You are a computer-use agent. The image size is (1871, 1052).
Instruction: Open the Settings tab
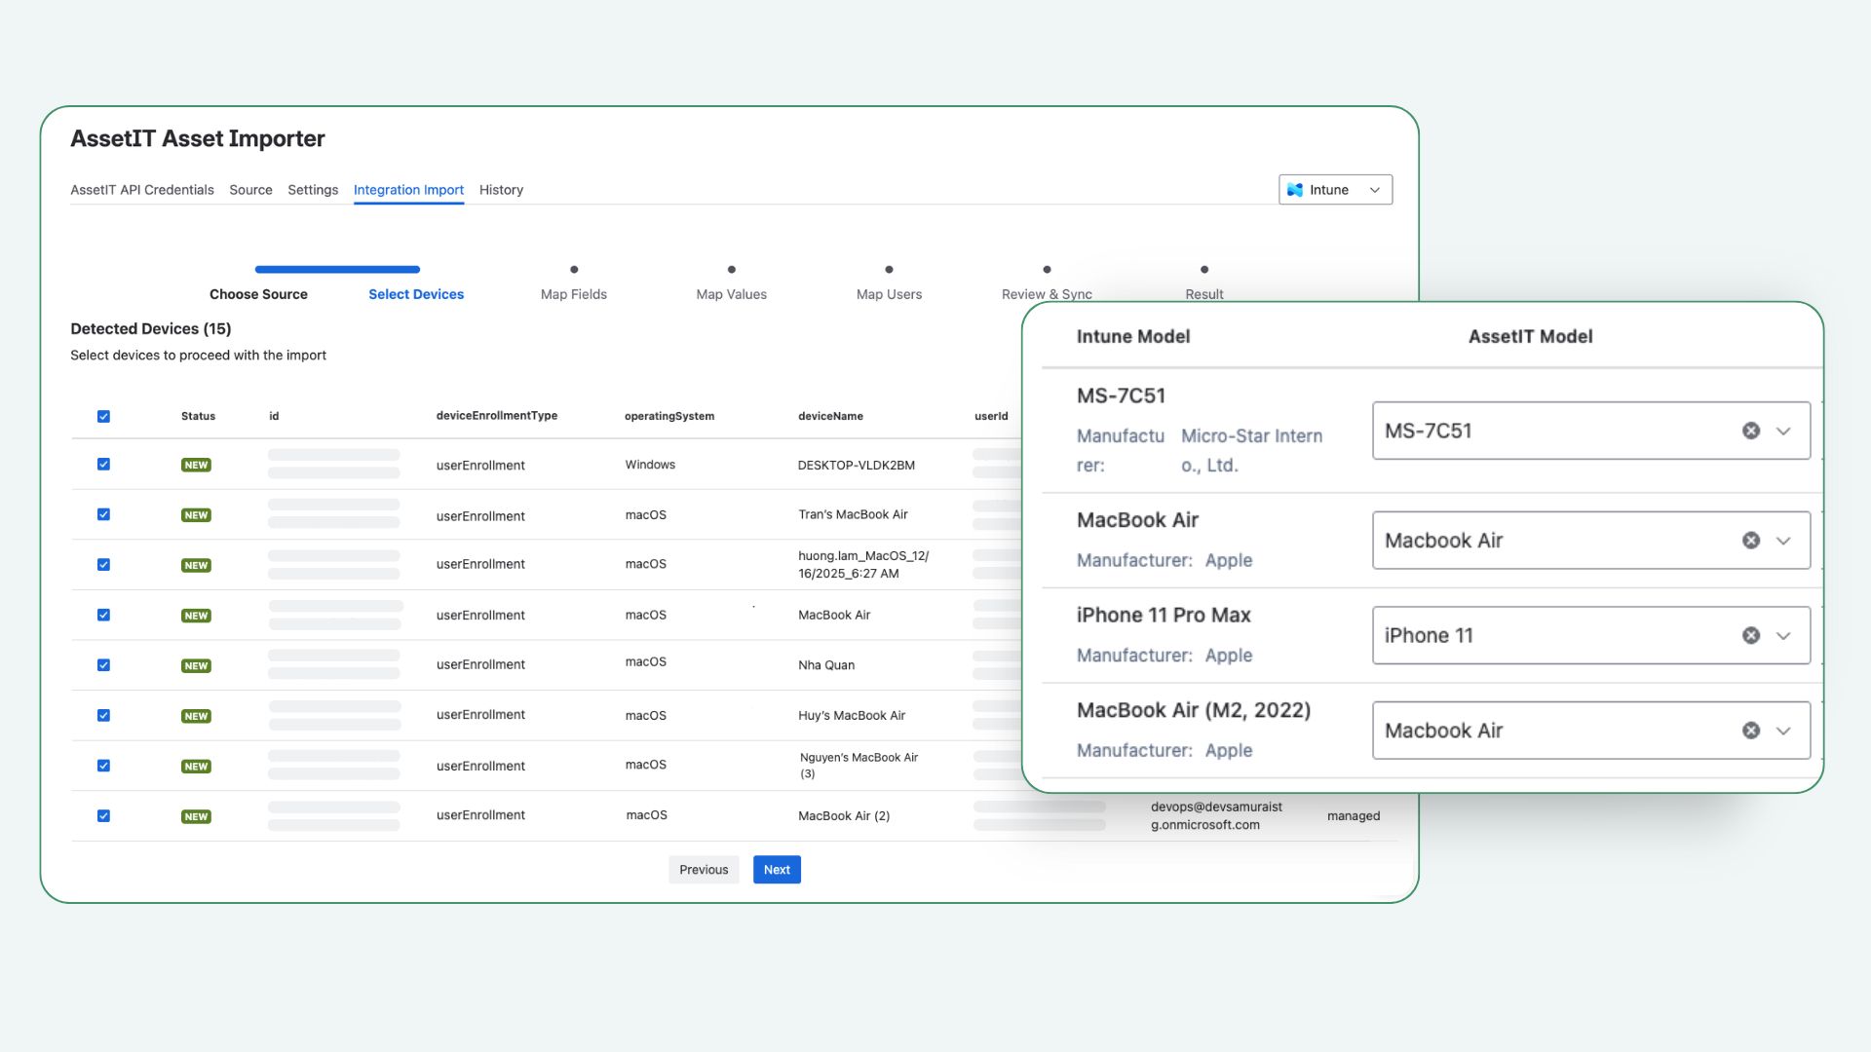(x=313, y=190)
